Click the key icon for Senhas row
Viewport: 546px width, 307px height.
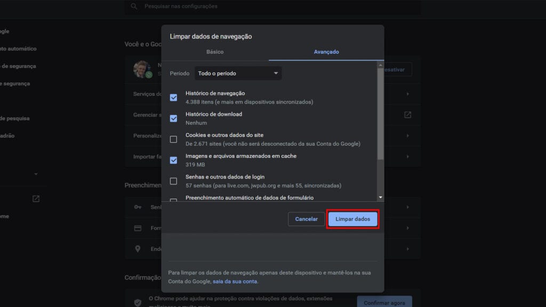[138, 207]
